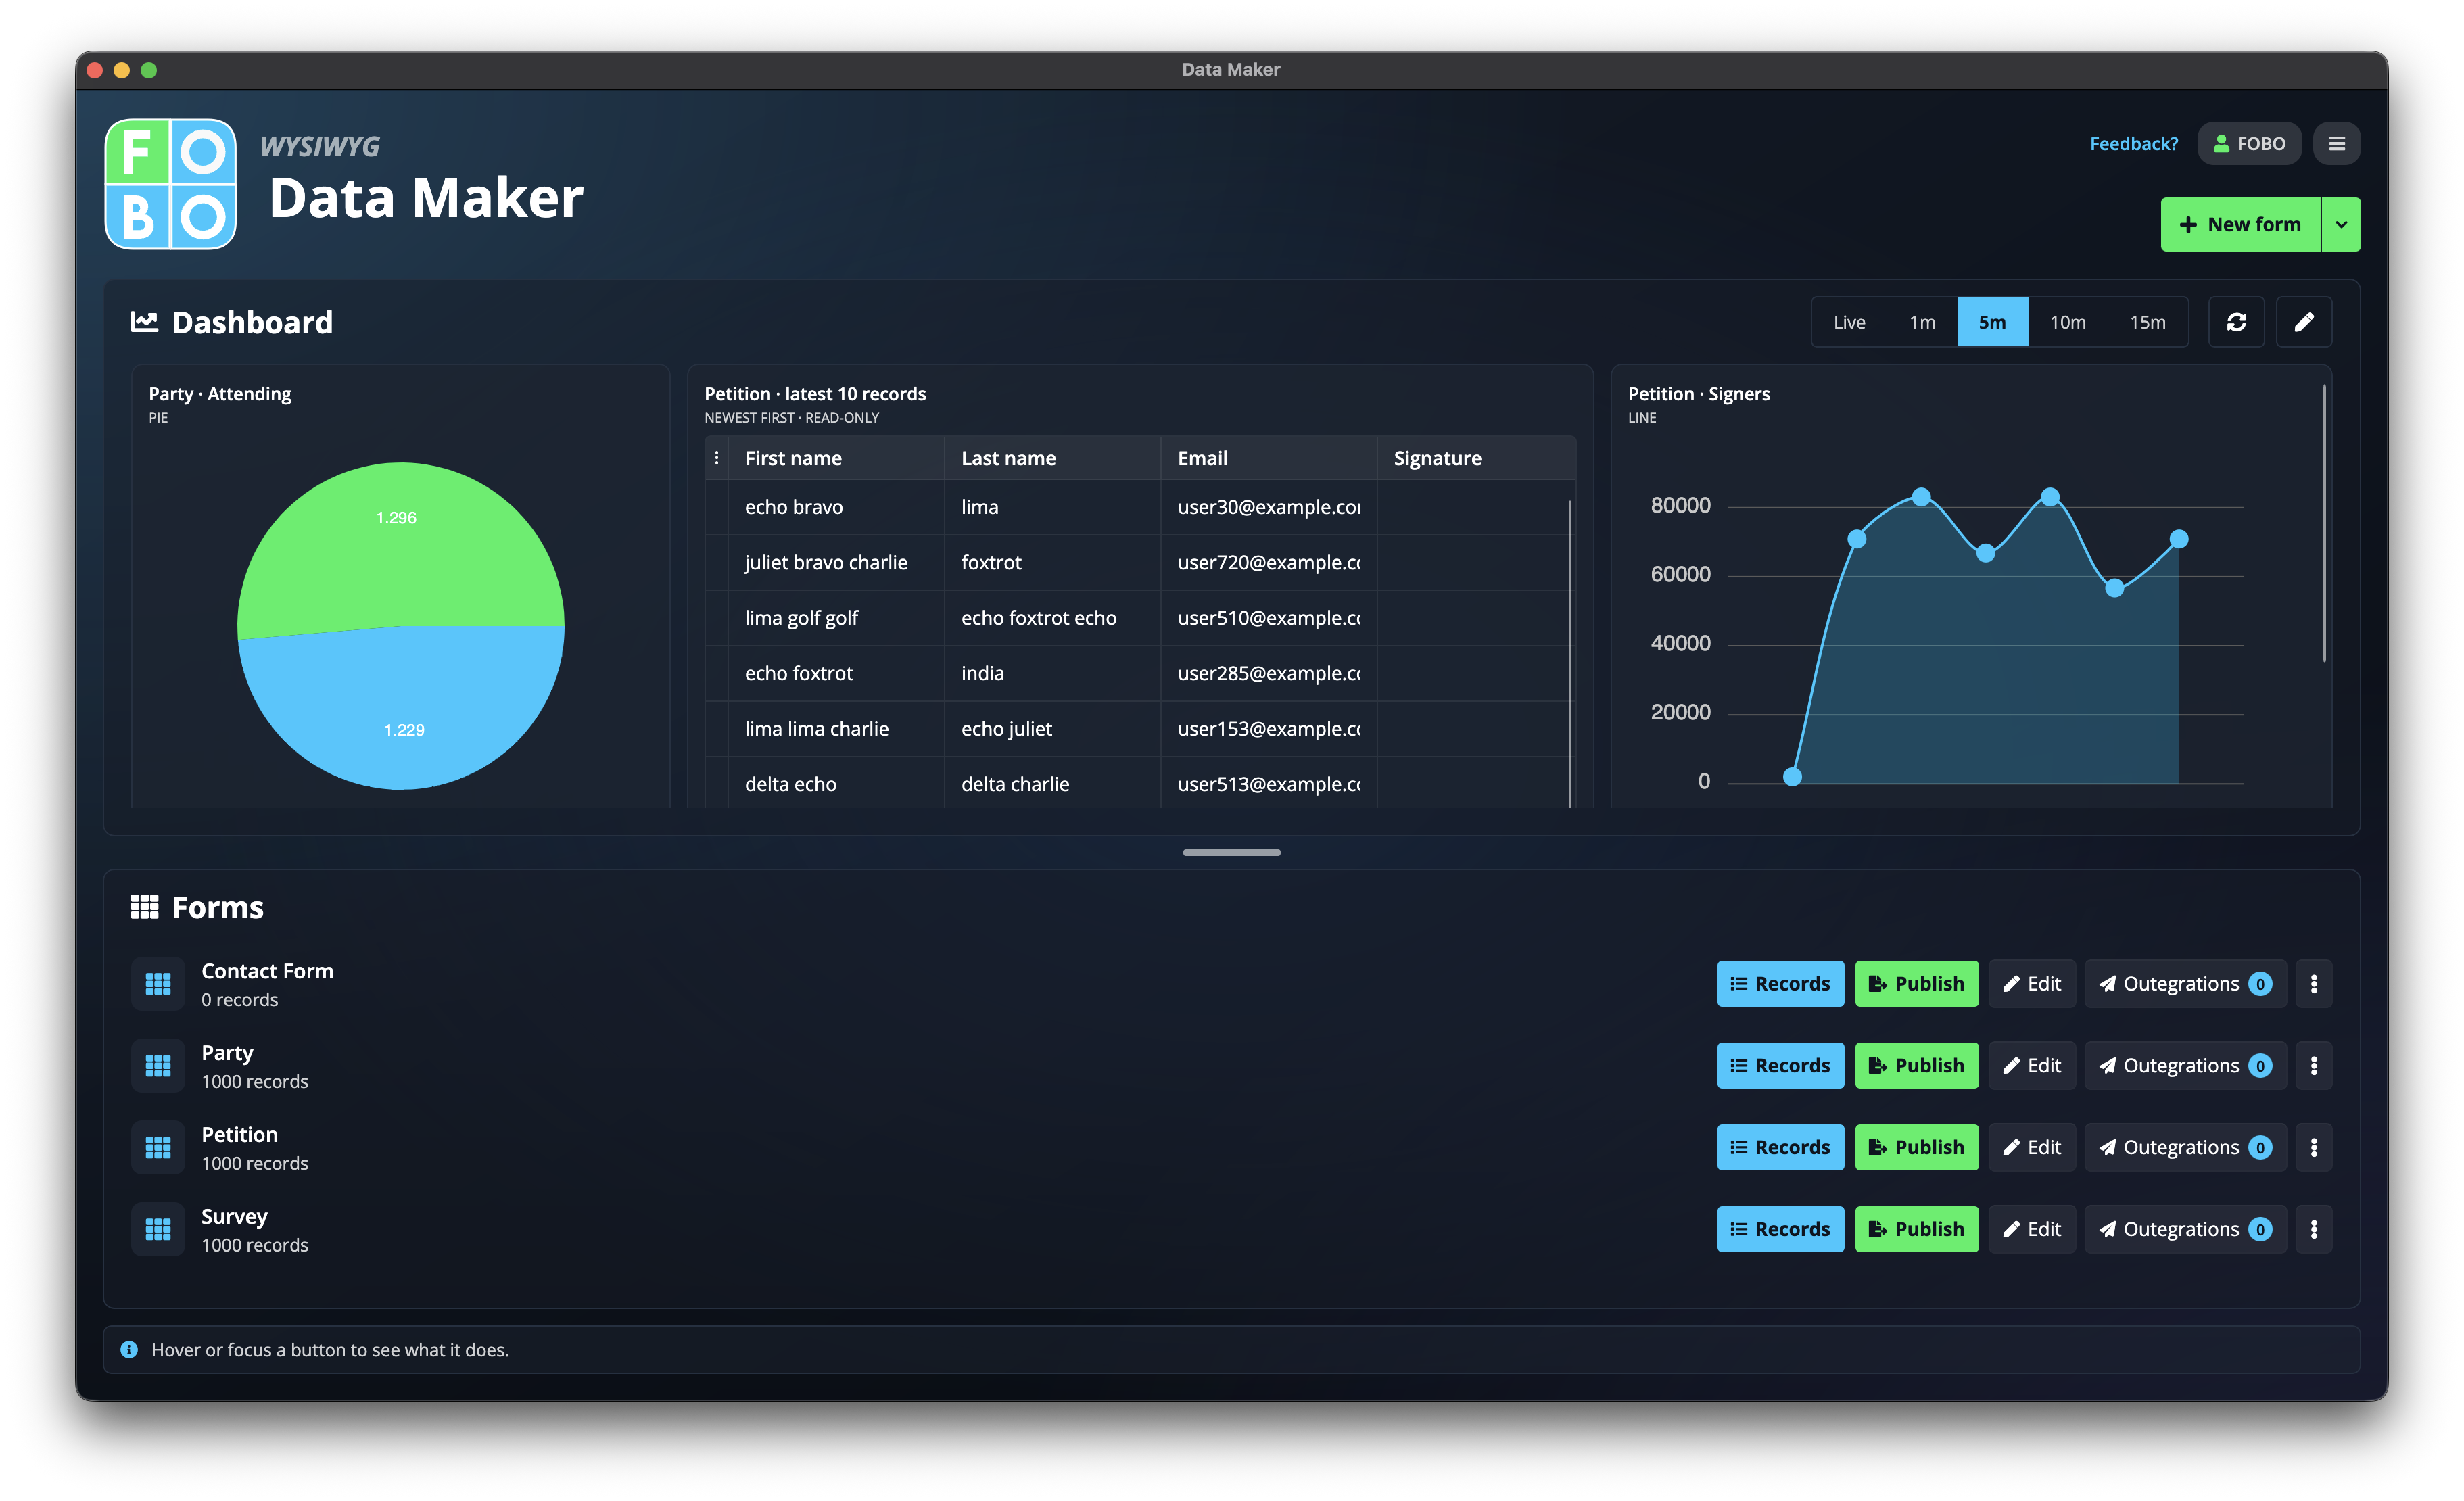Click the 'lima lima charlie' cell
This screenshot has width=2464, height=1501.
click(x=836, y=729)
